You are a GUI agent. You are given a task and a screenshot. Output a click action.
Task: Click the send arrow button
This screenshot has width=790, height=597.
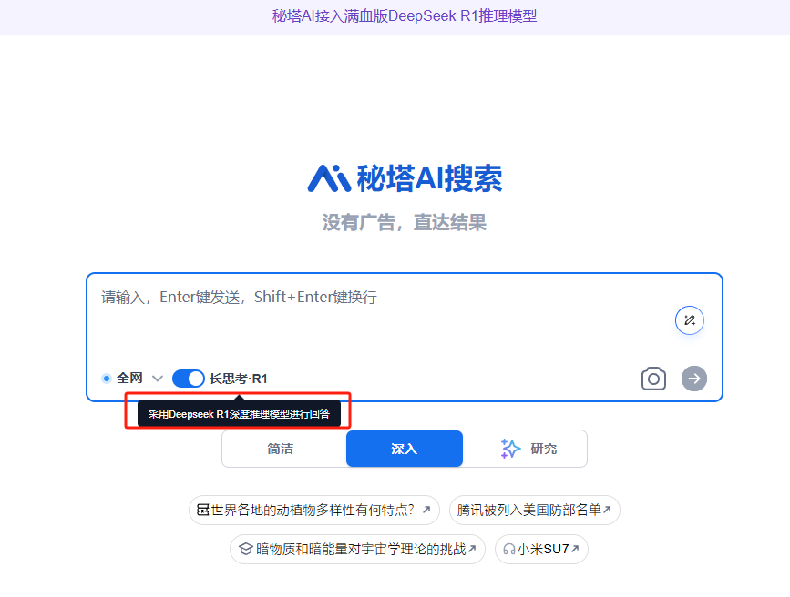click(x=694, y=379)
